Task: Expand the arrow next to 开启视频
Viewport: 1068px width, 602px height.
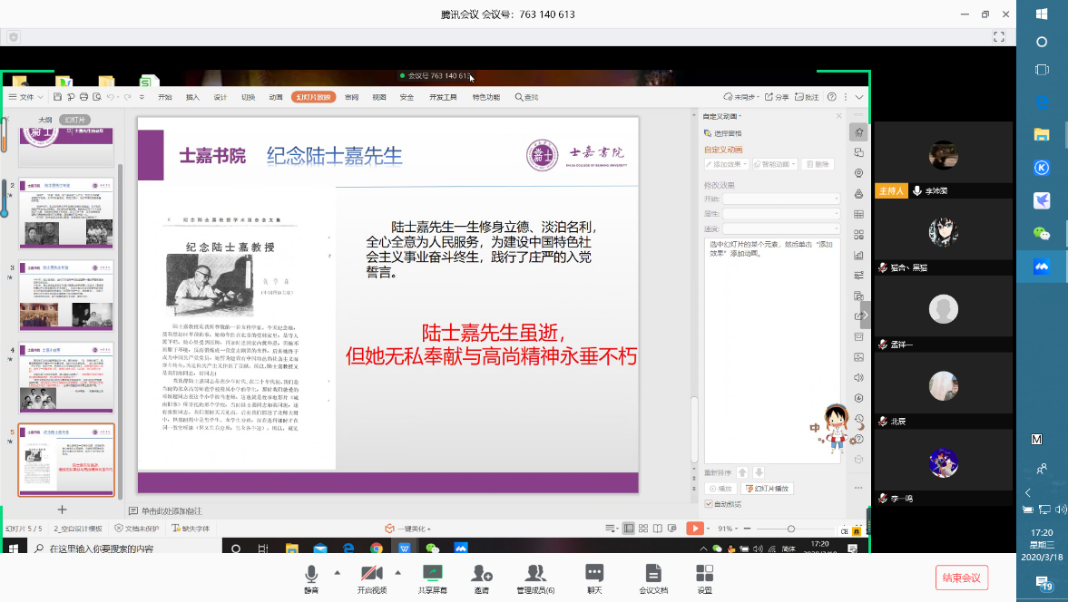Action: (x=397, y=572)
